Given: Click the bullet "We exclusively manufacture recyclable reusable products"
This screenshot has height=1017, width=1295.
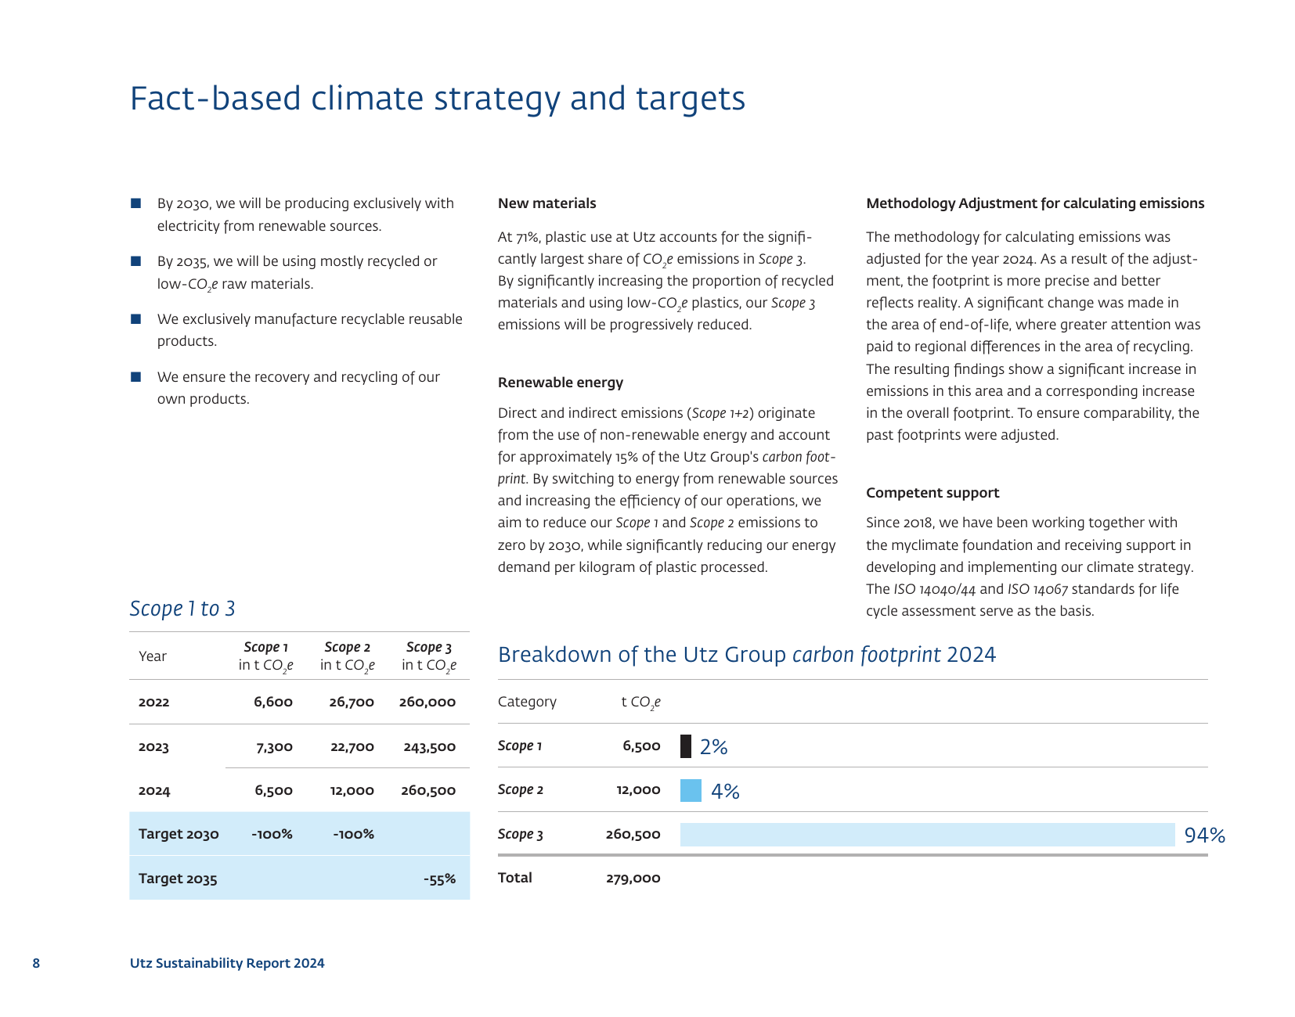Looking at the screenshot, I should [310, 330].
